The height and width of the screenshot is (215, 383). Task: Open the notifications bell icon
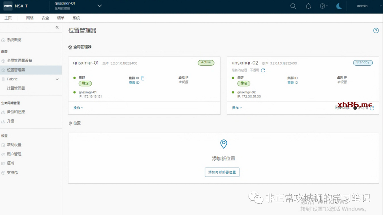308,6
